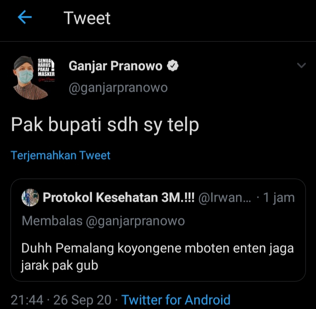The height and width of the screenshot is (309, 316).
Task: Select the Protokol Kesehatan 3M.!!! username
Action: 119,197
